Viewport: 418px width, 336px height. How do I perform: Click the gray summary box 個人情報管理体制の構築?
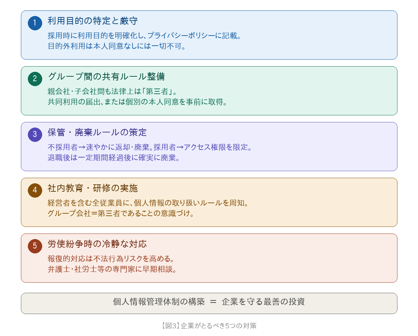[209, 302]
